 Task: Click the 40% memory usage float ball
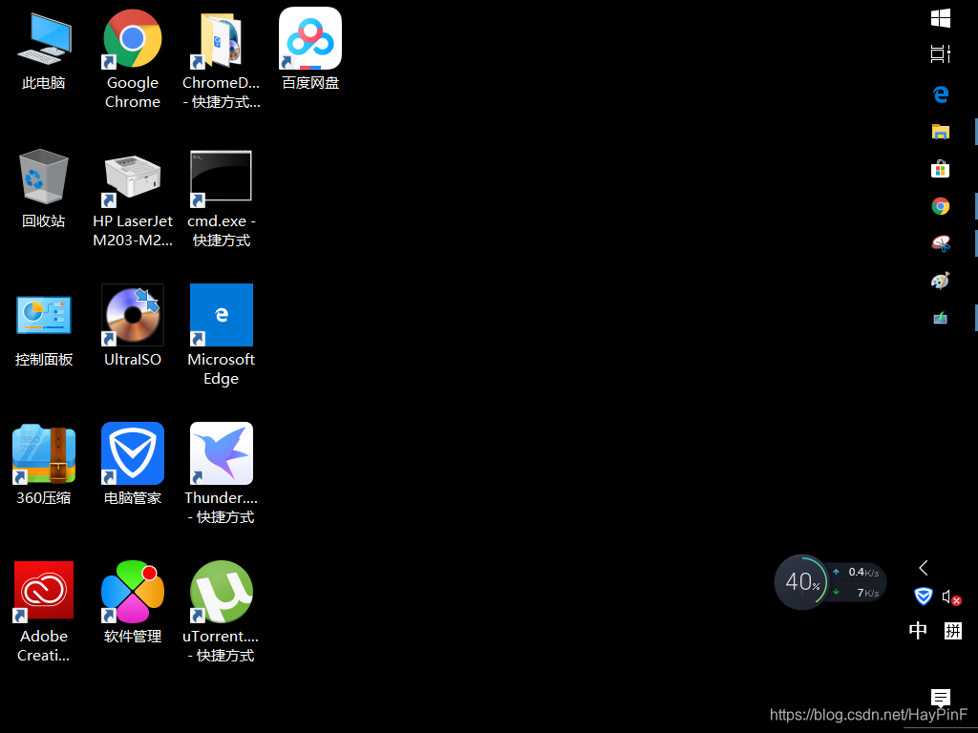[x=802, y=582]
